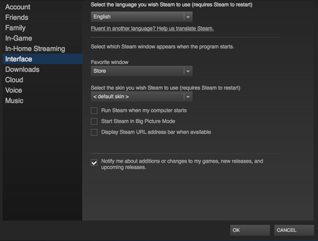The image size is (318, 241).
Task: Uncheck Notify me about additions or changes
Action: (94, 163)
